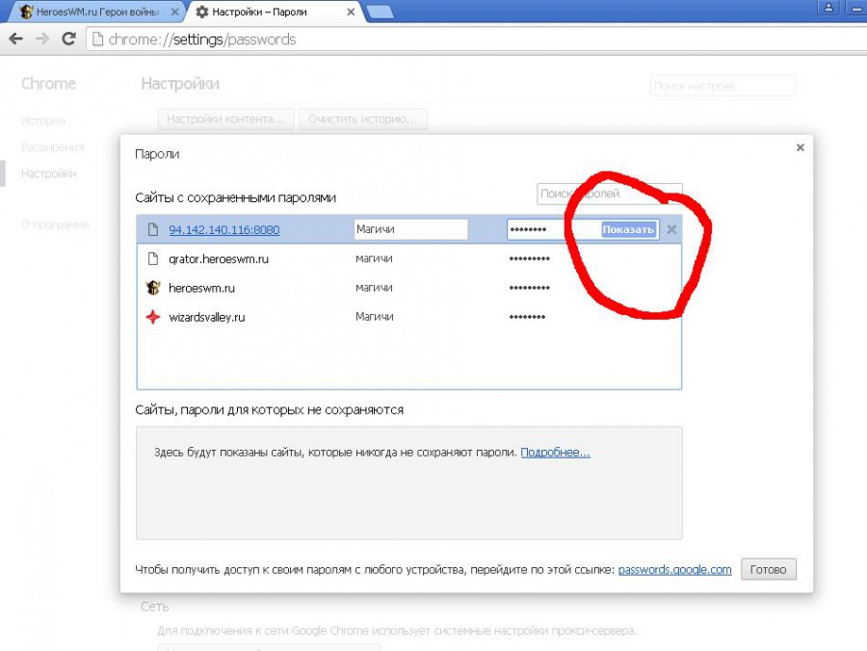Click the masked password for qrator.heroeswm.ru
Screen dimensions: 867x651
click(x=529, y=259)
